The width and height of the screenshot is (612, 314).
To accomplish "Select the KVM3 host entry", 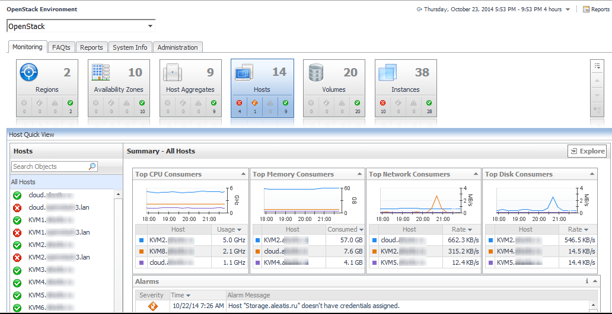I will (62, 270).
